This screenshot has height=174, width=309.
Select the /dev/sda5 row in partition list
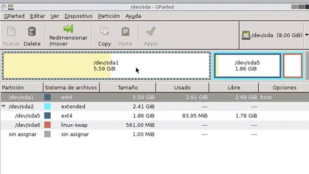coord(155,116)
